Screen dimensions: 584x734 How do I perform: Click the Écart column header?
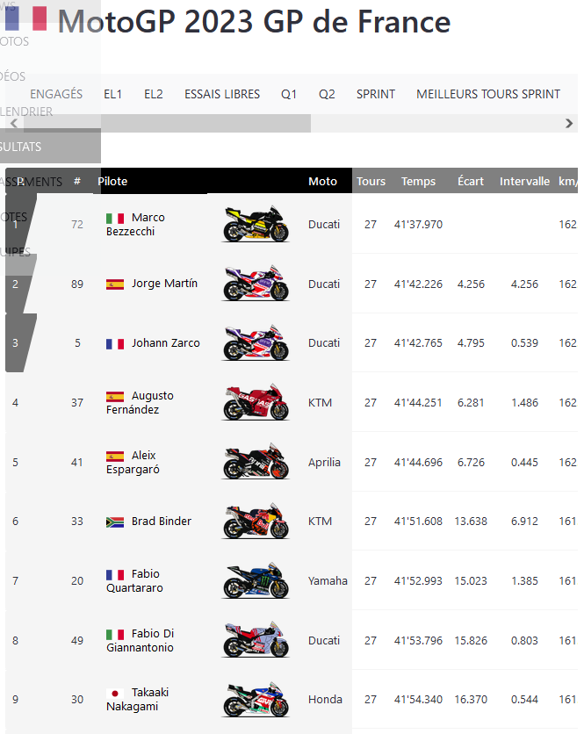471,182
